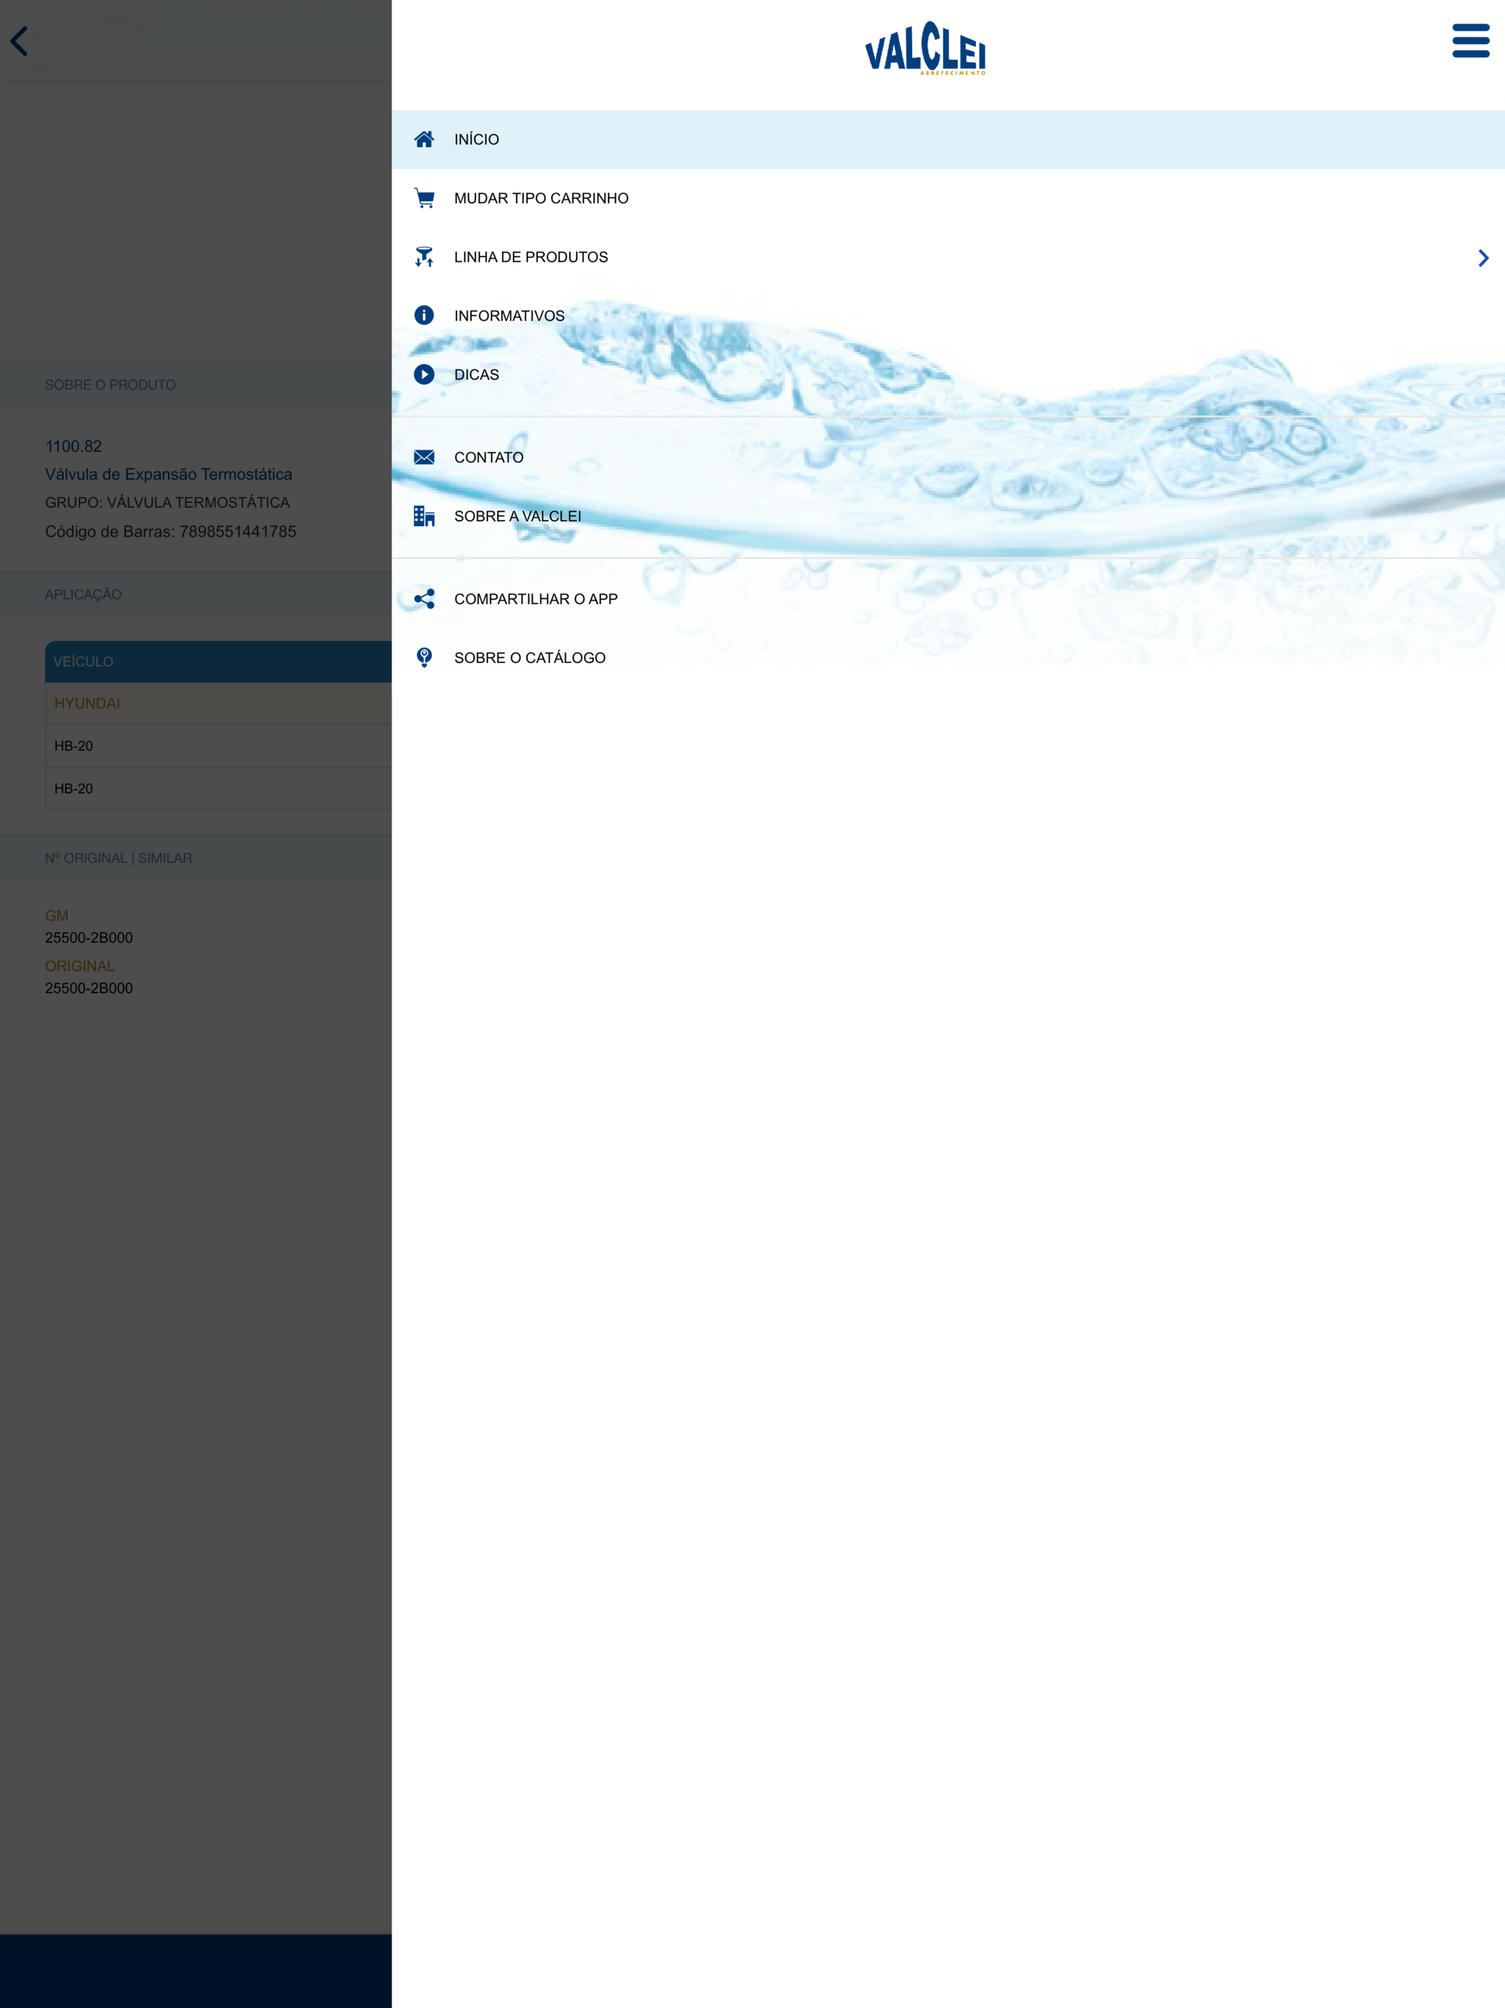Click Válvula de Expansão Termostática title
The width and height of the screenshot is (1505, 2008).
(x=169, y=474)
